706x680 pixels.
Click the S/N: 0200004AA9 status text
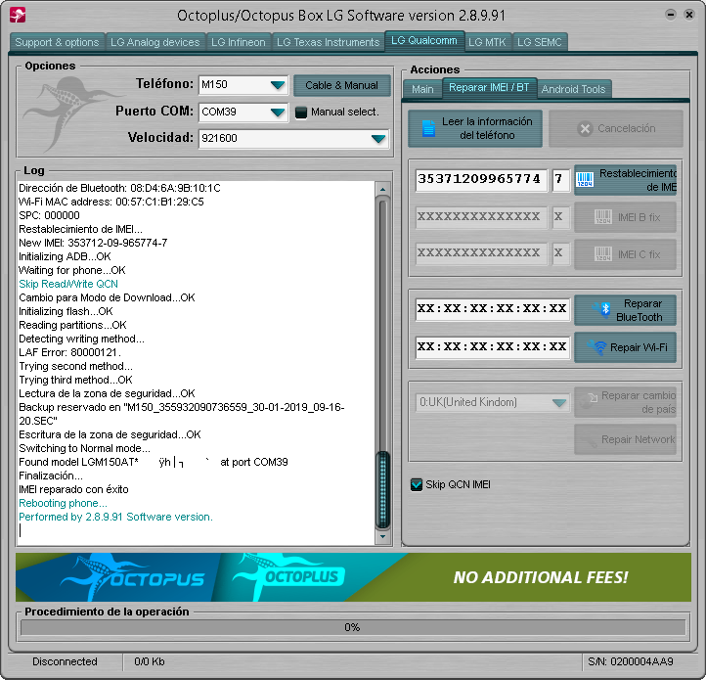click(x=631, y=661)
